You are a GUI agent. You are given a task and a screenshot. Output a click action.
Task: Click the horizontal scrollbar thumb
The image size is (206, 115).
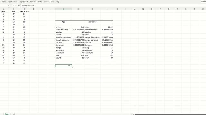170,114
